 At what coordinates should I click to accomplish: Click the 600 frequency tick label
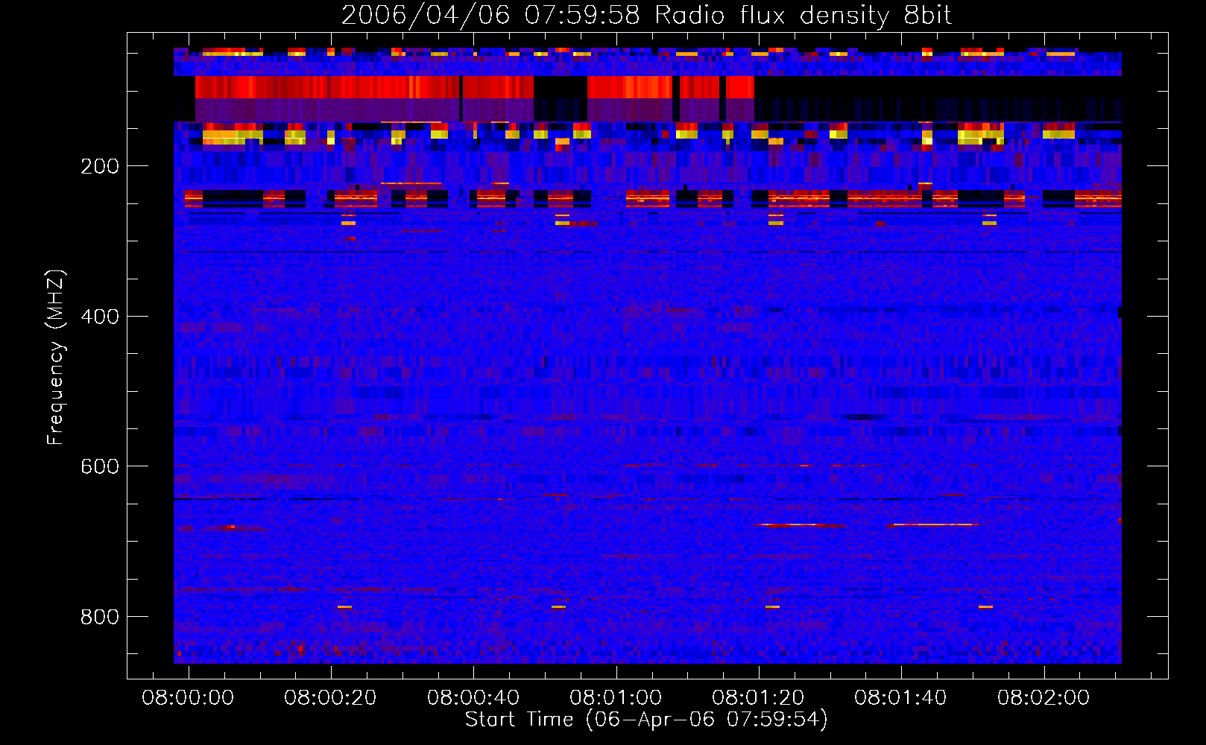pos(100,466)
